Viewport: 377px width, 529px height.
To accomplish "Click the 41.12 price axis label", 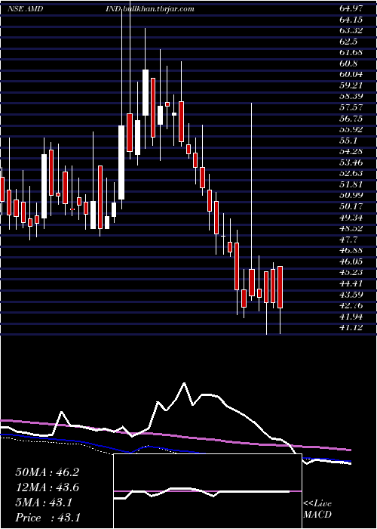I will point(351,327).
